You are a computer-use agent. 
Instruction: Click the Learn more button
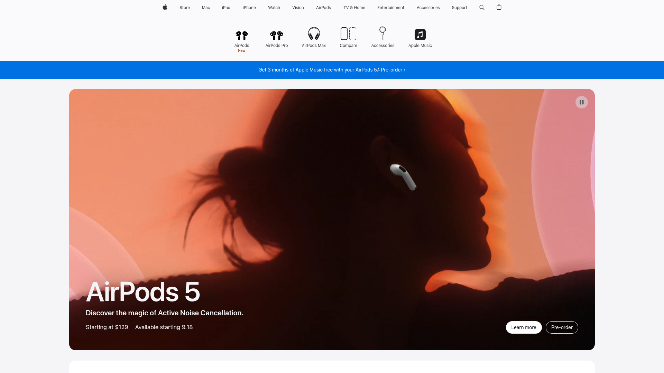pos(524,327)
